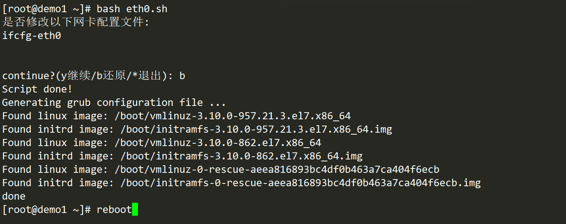Click the 'done' output line

click(x=14, y=196)
